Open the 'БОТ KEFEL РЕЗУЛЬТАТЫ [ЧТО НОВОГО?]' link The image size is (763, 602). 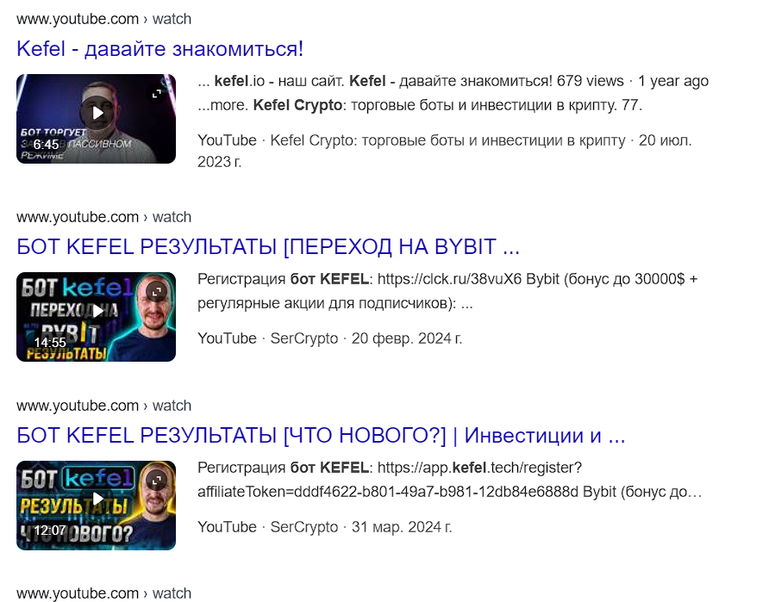click(321, 435)
